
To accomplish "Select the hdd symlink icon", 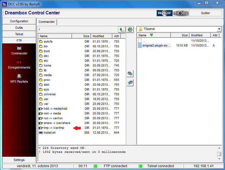I will [x=41, y=109].
